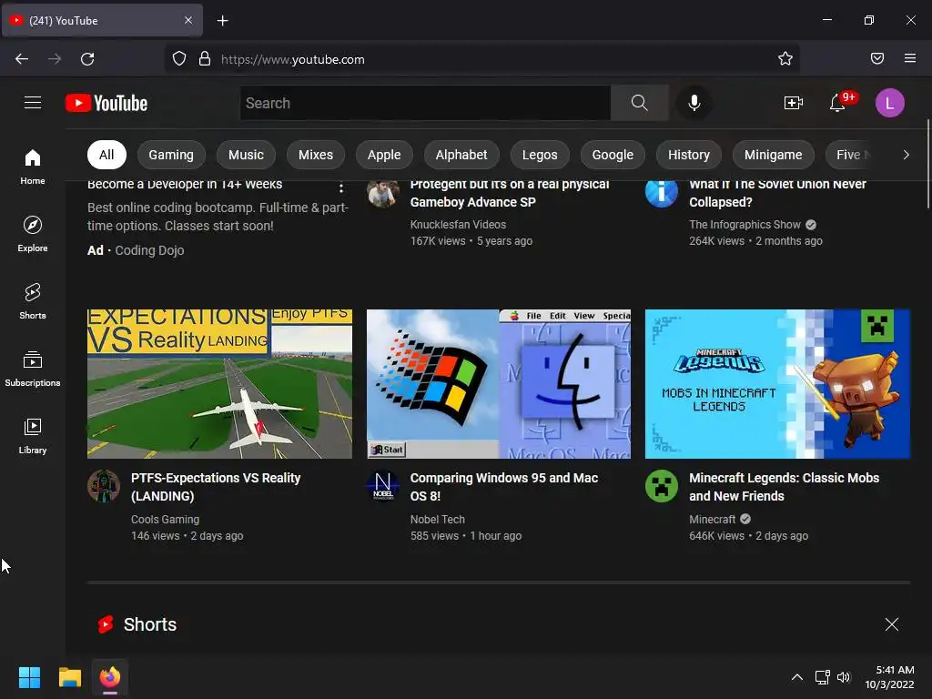Dismiss the Shorts shelf
The width and height of the screenshot is (932, 699).
click(891, 624)
